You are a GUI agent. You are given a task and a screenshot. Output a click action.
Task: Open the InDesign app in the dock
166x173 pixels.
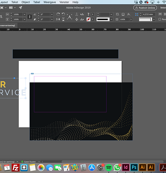pyautogui.click(x=126, y=167)
